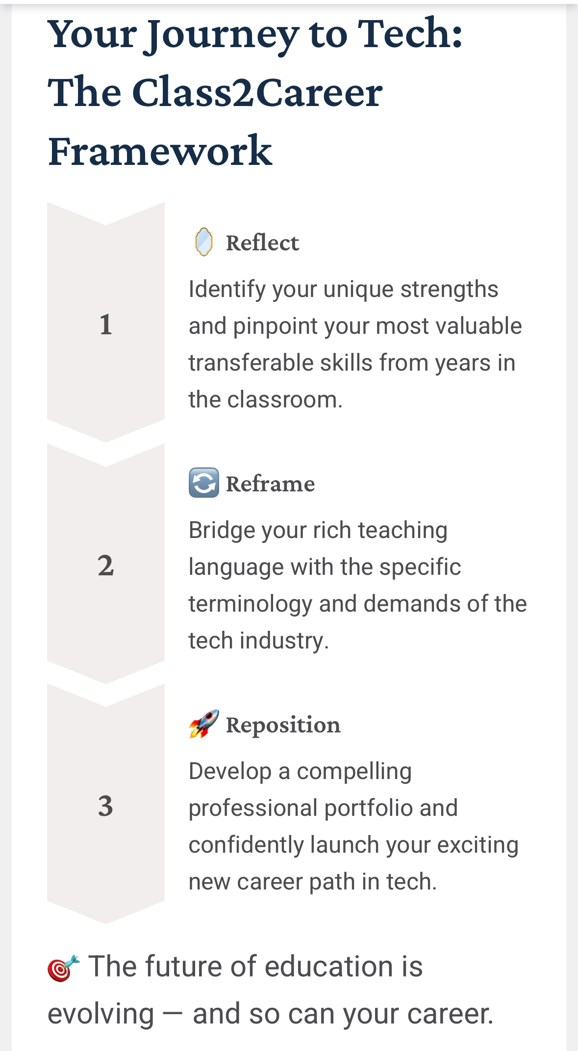The width and height of the screenshot is (578, 1051).
Task: Click the "Identify your unique strengths" line
Action: pyautogui.click(x=343, y=289)
